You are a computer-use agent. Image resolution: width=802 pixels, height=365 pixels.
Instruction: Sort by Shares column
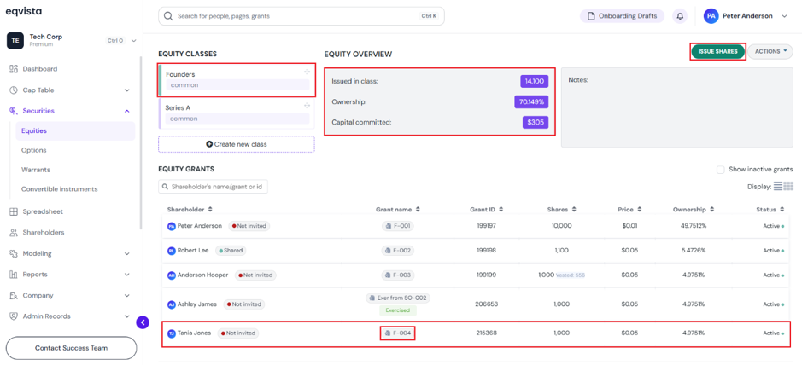[562, 209]
